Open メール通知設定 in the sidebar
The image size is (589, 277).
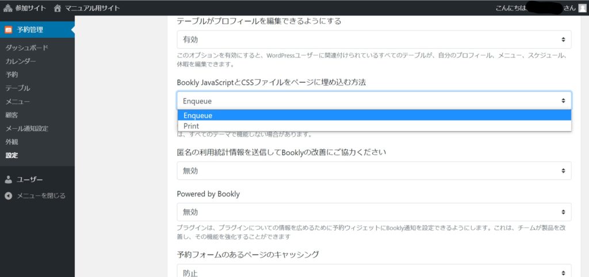coord(27,128)
